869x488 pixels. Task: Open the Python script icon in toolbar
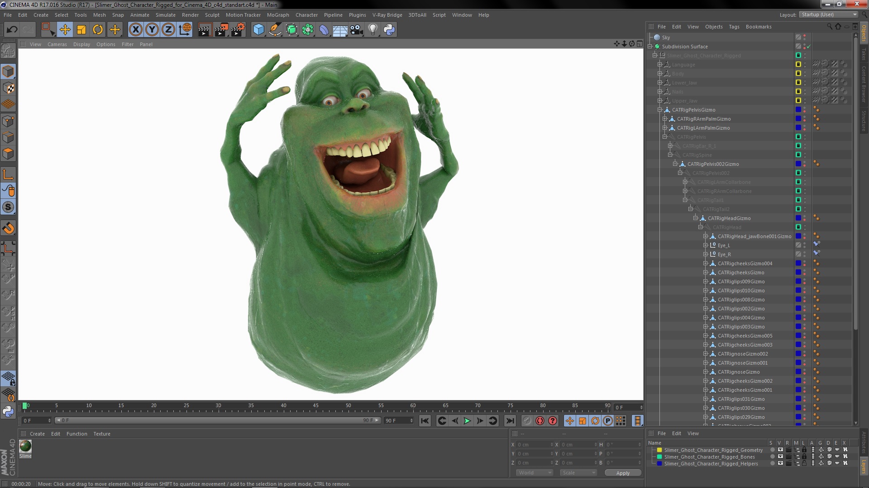pyautogui.click(x=389, y=30)
